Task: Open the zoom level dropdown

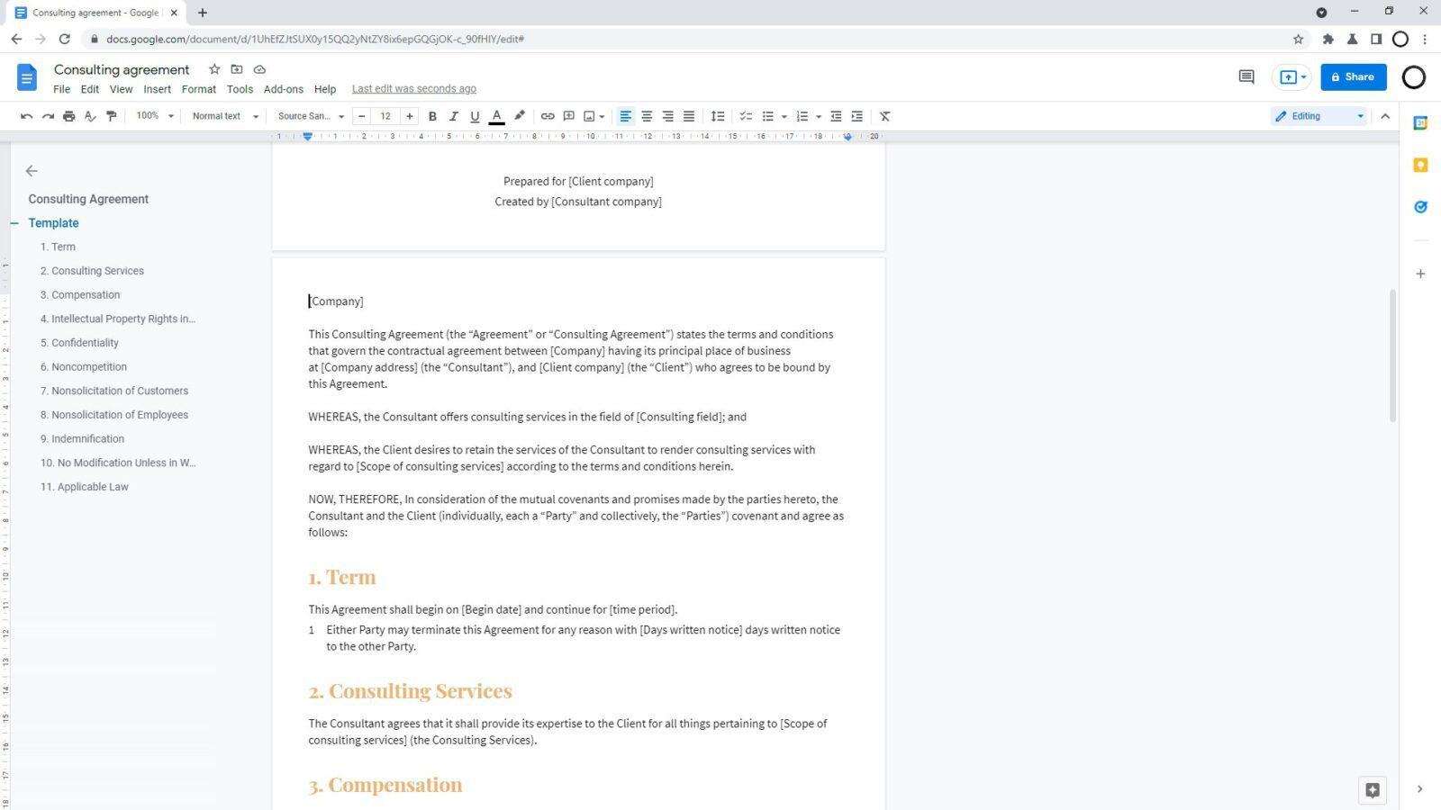Action: pos(153,115)
